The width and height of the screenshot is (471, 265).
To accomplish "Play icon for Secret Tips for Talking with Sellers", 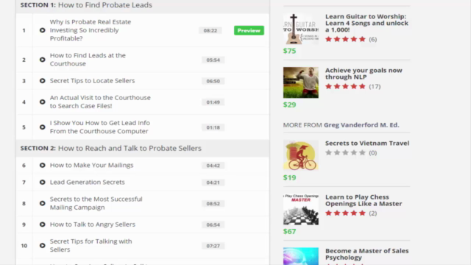I will (x=43, y=245).
